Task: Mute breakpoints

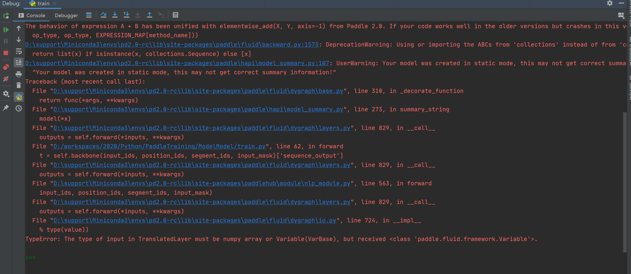Action: click(6, 79)
